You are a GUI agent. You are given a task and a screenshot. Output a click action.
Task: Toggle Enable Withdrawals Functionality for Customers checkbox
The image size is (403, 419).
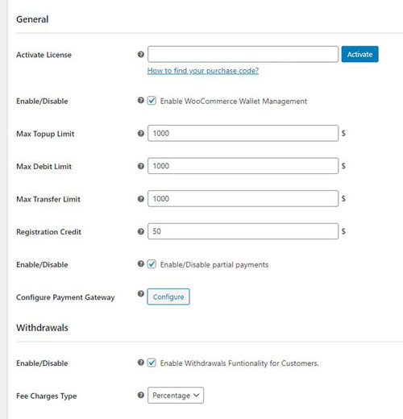point(152,363)
